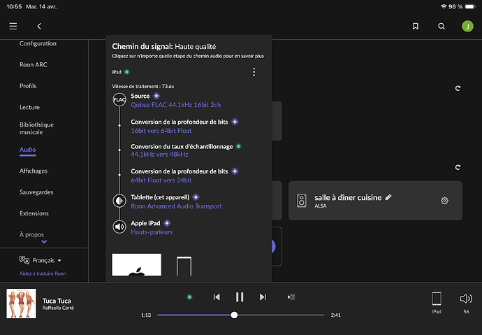Open the Configuration settings tab

click(x=38, y=43)
